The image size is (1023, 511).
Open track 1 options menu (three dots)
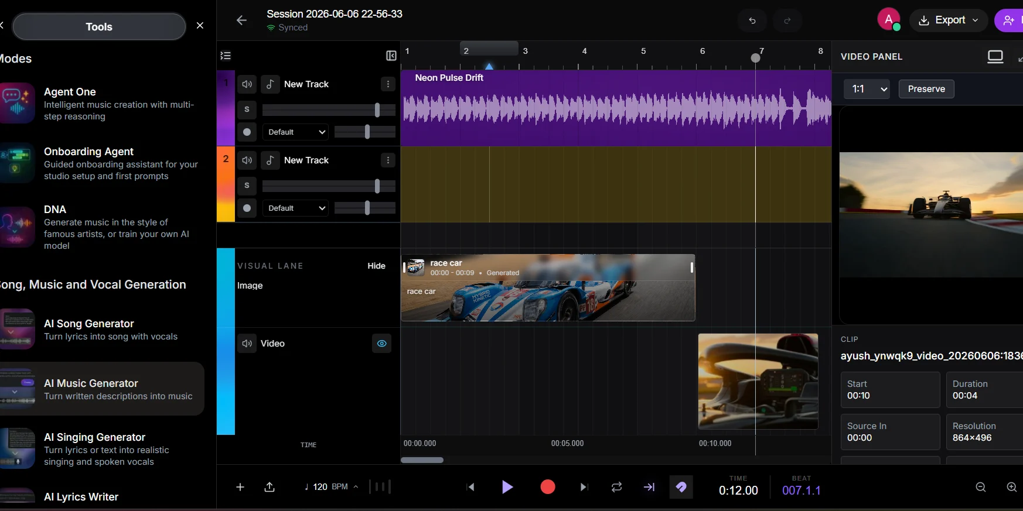point(388,84)
